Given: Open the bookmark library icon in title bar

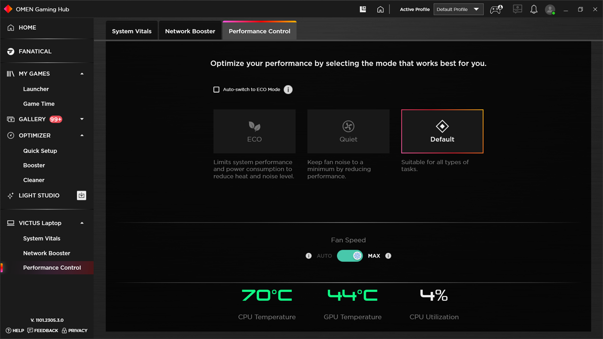Looking at the screenshot, I should [363, 9].
